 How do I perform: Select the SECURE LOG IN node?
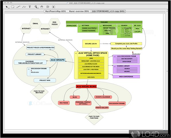coord(91,44)
